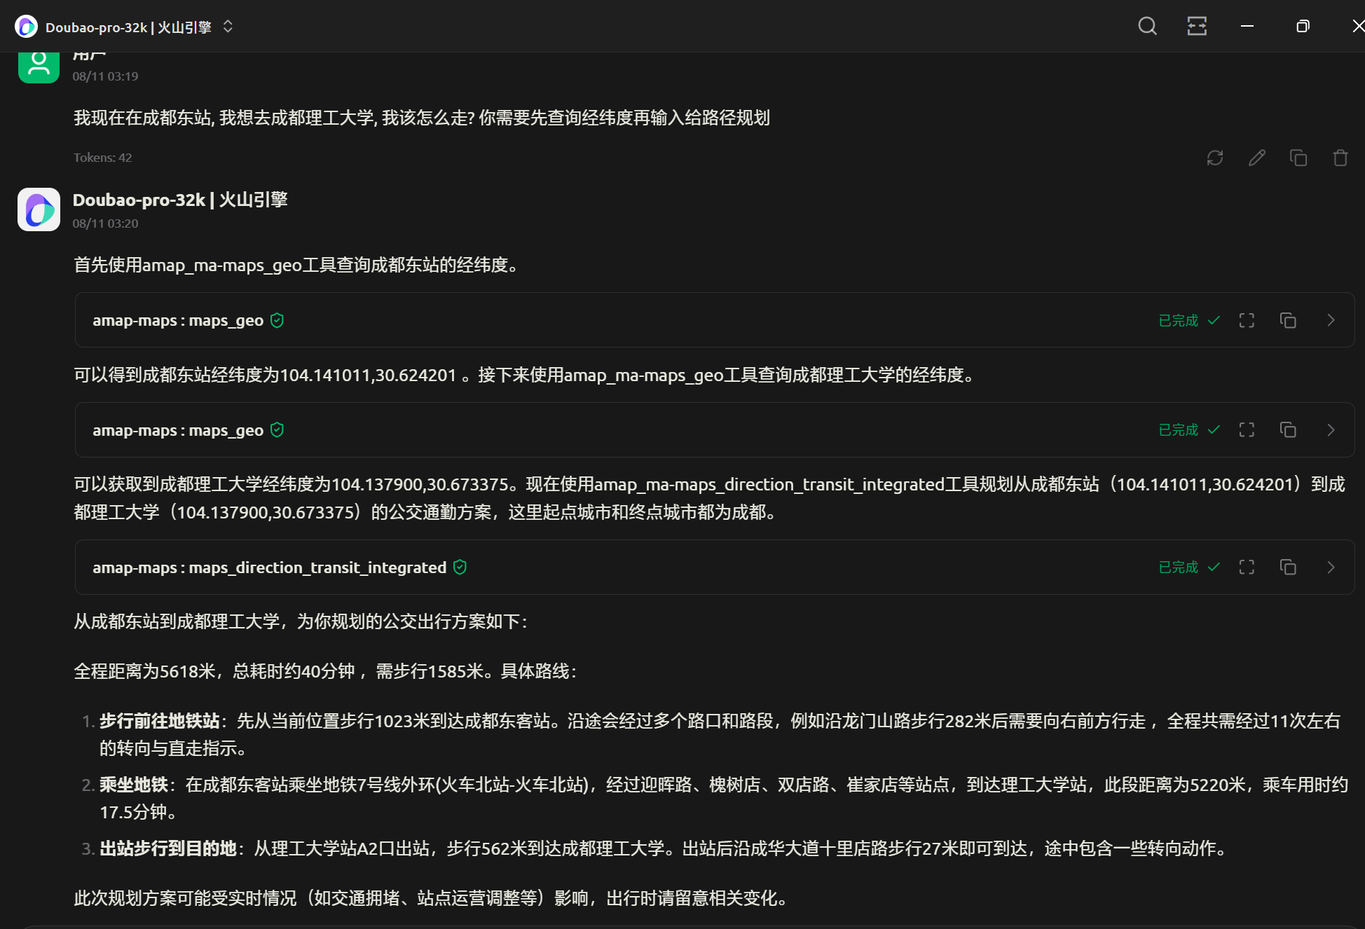
Task: Expand the second maps_geo tool call chevron
Action: [1331, 429]
